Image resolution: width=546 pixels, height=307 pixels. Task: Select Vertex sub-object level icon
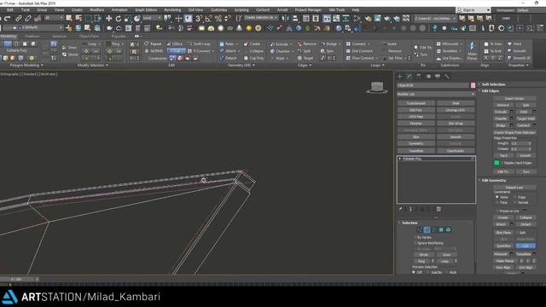coord(420,229)
